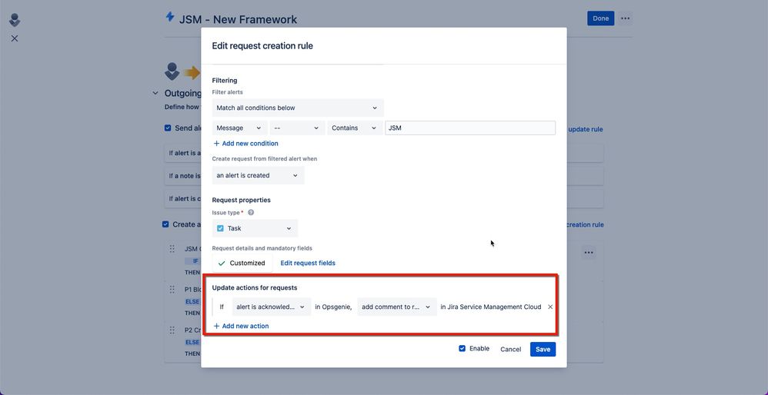This screenshot has width=768, height=395.
Task: Click the green checkmark icon next to Customized
Action: [x=222, y=263]
